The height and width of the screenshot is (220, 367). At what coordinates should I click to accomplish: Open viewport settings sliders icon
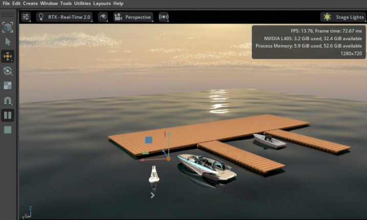[x=26, y=17]
